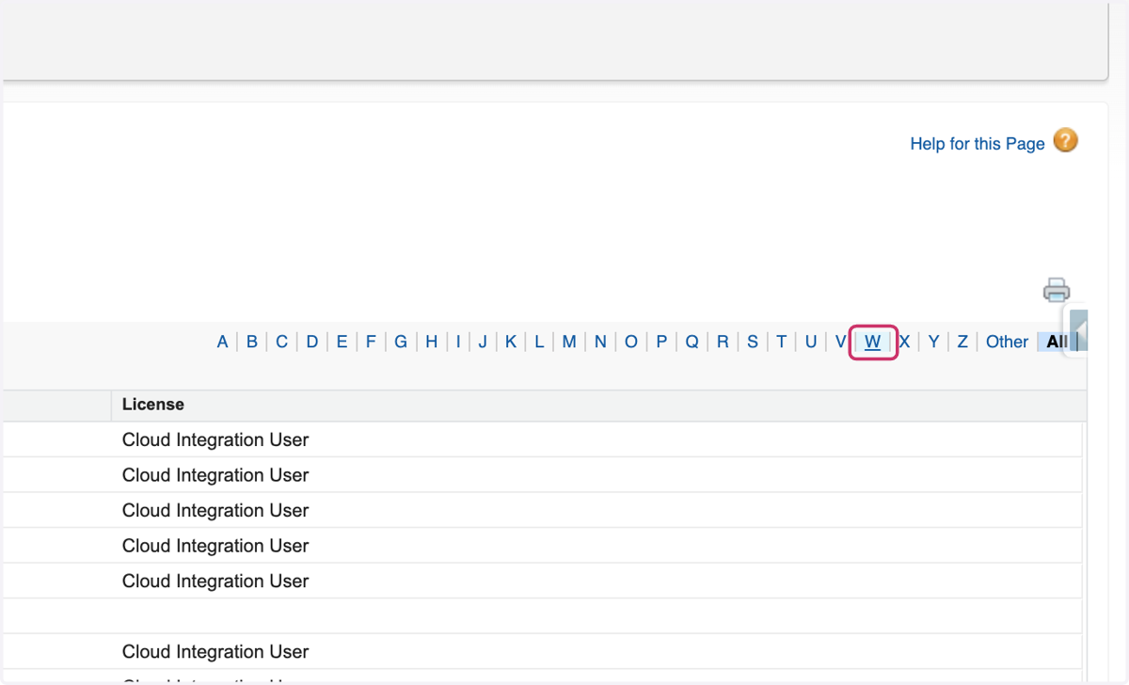This screenshot has width=1129, height=685.
Task: Filter the list by letter V
Action: pyautogui.click(x=840, y=342)
